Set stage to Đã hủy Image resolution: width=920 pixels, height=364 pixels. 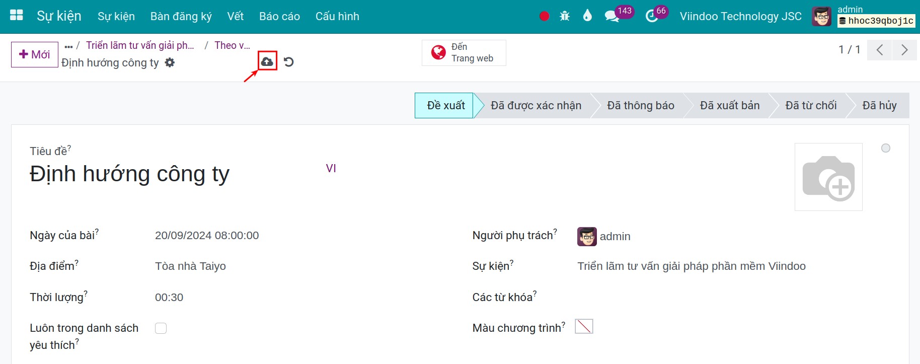(879, 105)
